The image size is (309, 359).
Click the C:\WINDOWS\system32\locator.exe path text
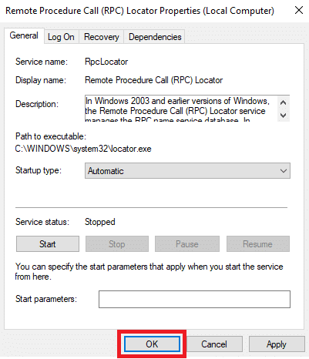click(83, 149)
